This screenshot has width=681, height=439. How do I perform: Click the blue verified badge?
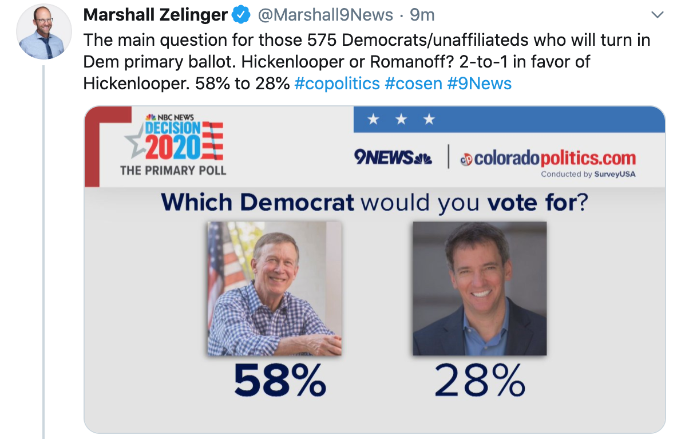(x=240, y=15)
